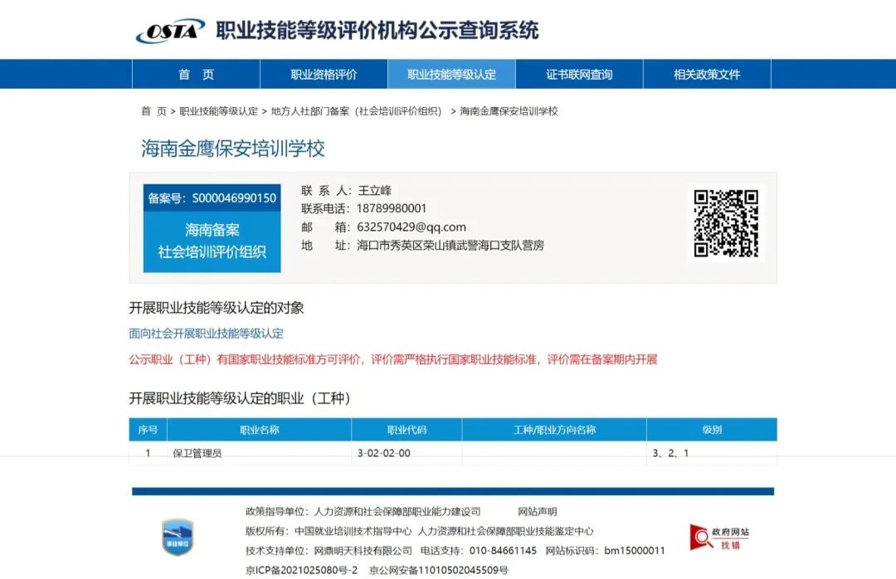Viewport: 896px width, 579px height.
Task: Open the QR code image
Action: 726,223
